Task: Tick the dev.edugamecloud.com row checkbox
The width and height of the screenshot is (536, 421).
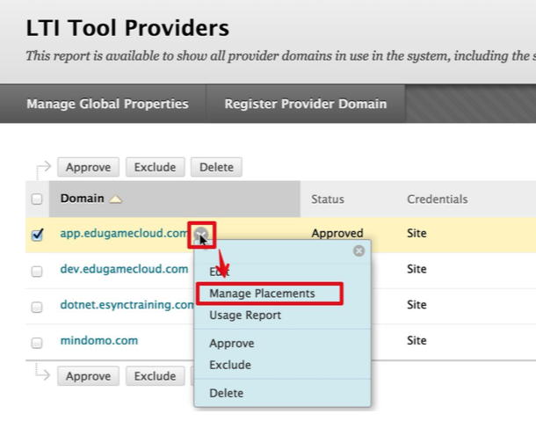Action: (37, 271)
